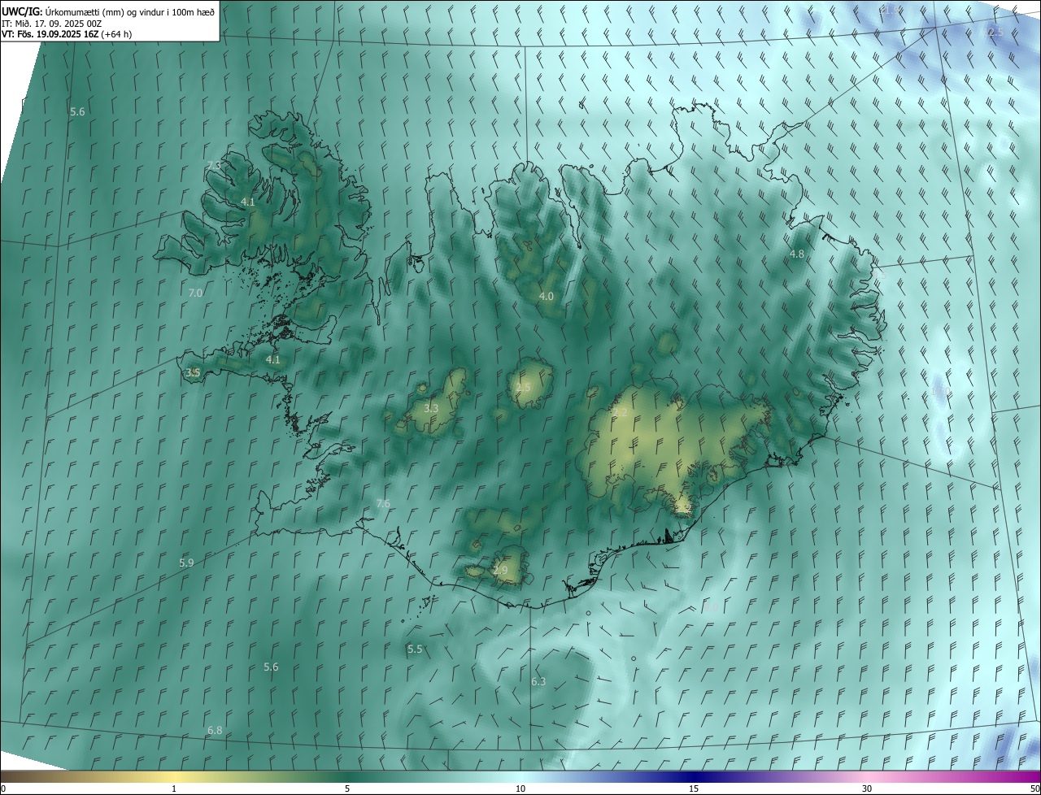Click the map value "4.0"
The image size is (1041, 795).
click(547, 297)
